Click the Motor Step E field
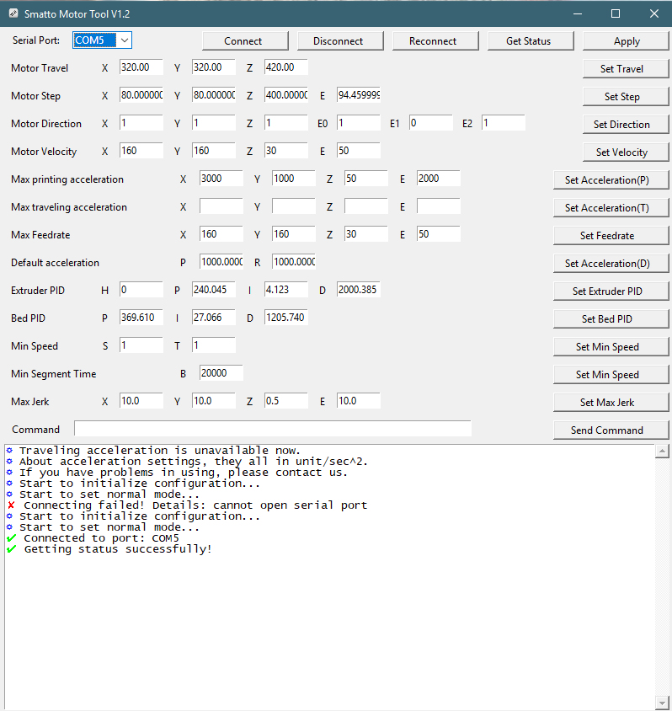Viewport: 672px width, 711px height. (x=359, y=95)
